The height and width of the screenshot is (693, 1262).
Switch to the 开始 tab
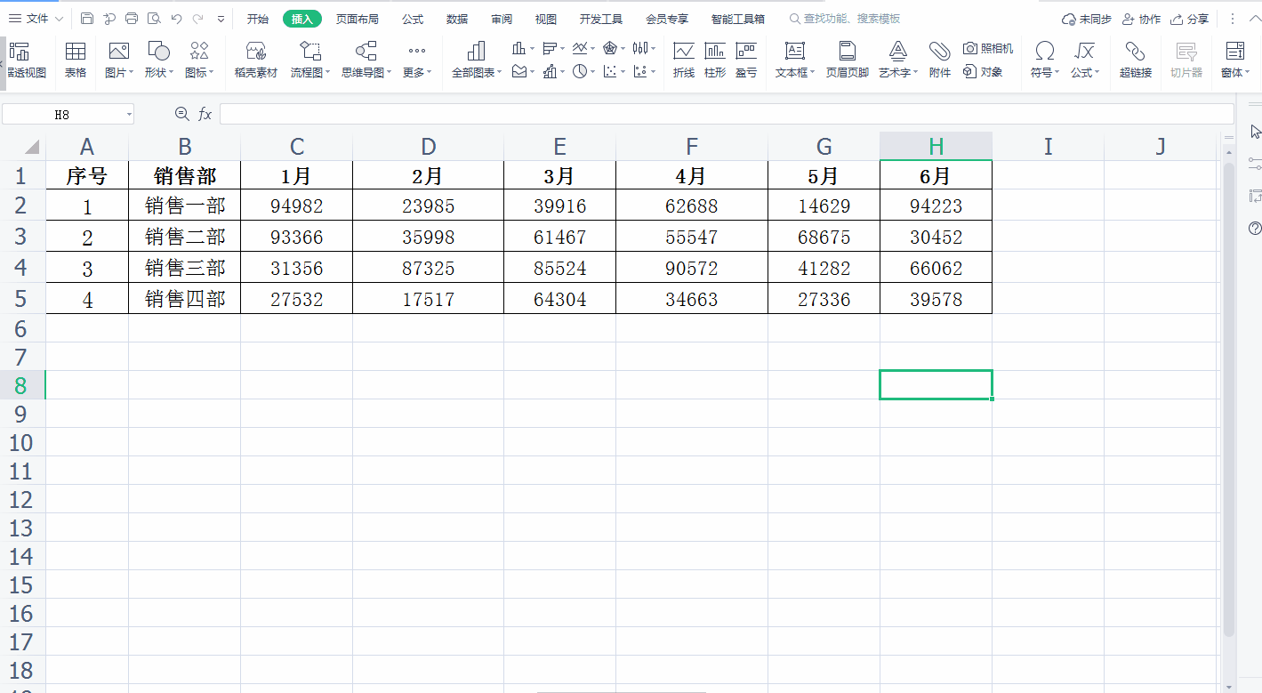258,19
